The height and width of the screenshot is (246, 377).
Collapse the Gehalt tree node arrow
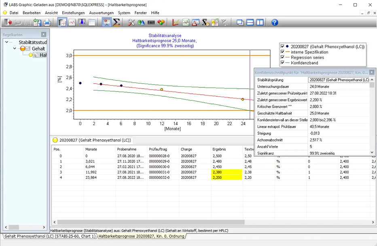point(15,49)
